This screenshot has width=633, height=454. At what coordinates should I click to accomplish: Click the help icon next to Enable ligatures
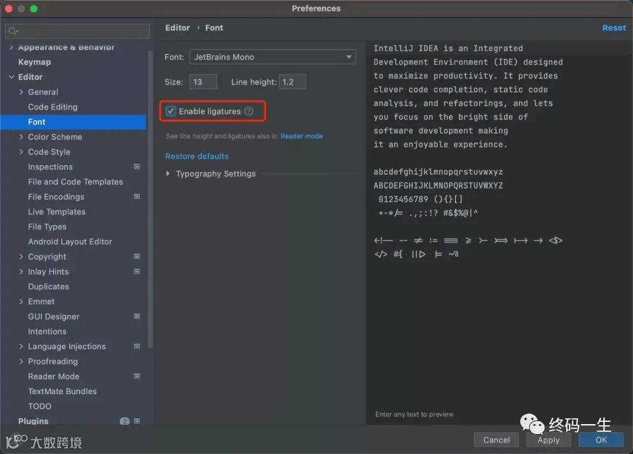tap(249, 111)
